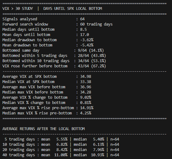Click the median return '7.96%'
The image size is (172, 159).
point(99,150)
